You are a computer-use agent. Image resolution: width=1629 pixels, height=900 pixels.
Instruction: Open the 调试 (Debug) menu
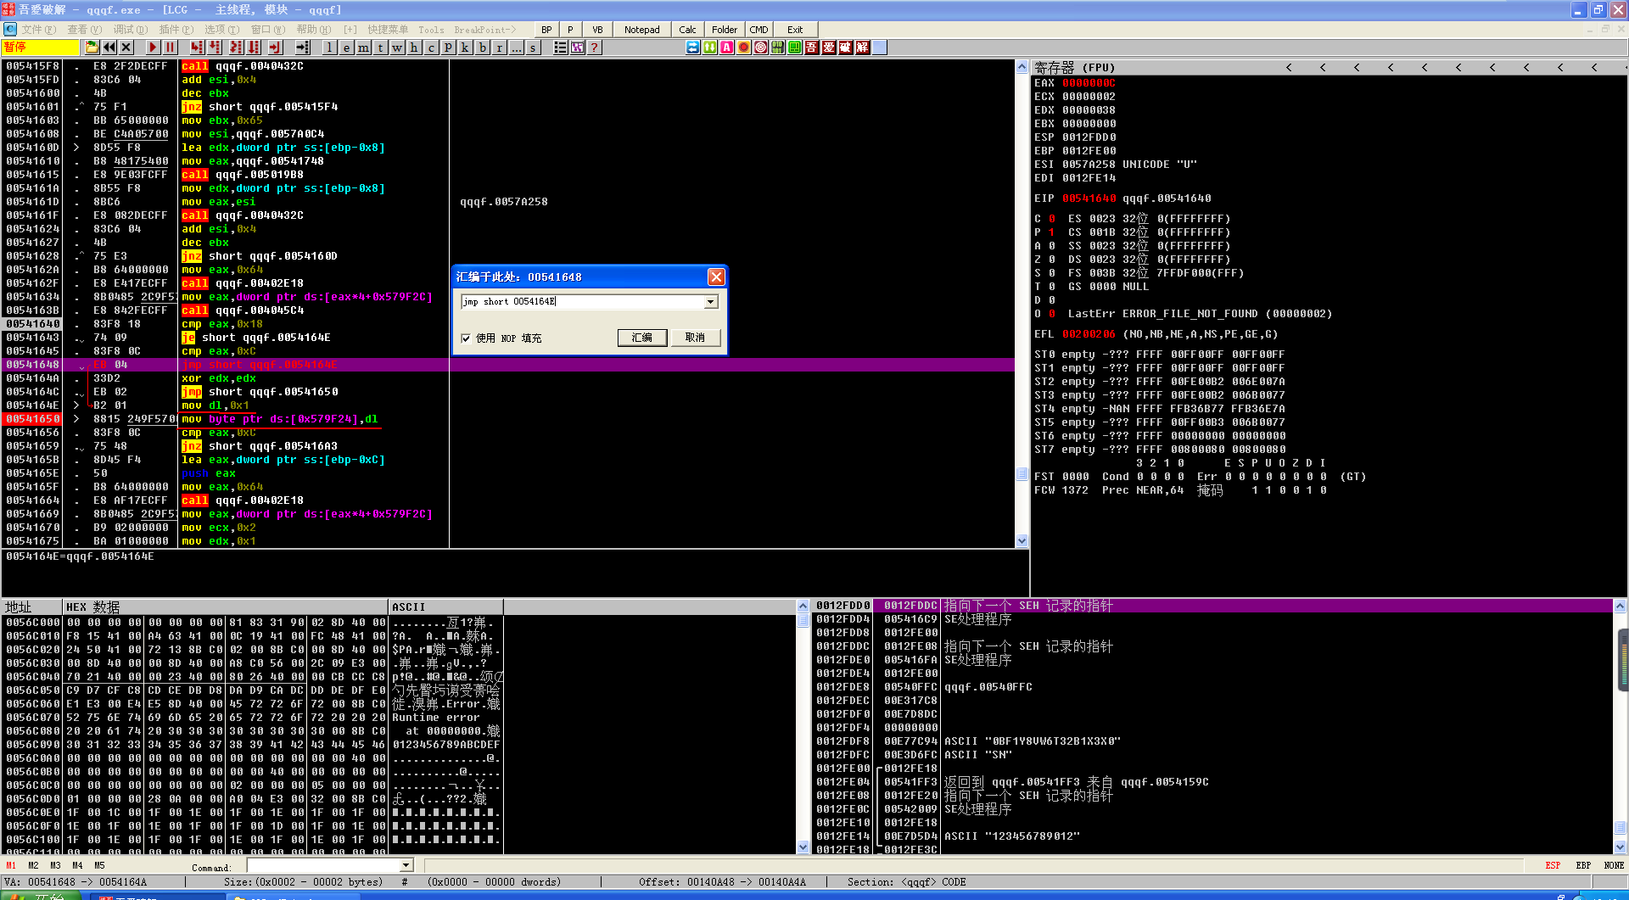tap(130, 30)
